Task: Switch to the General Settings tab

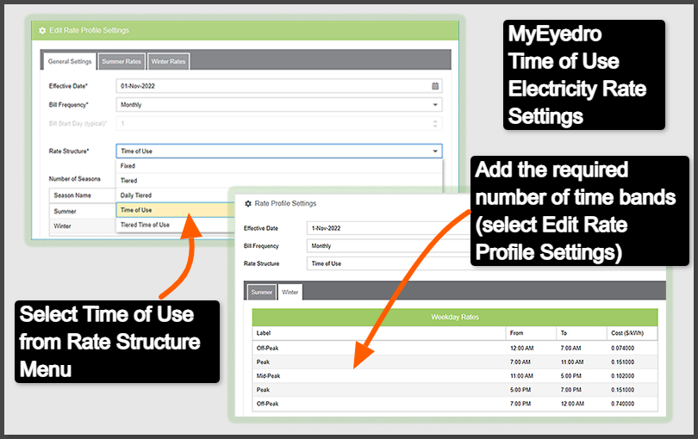Action: [x=70, y=61]
